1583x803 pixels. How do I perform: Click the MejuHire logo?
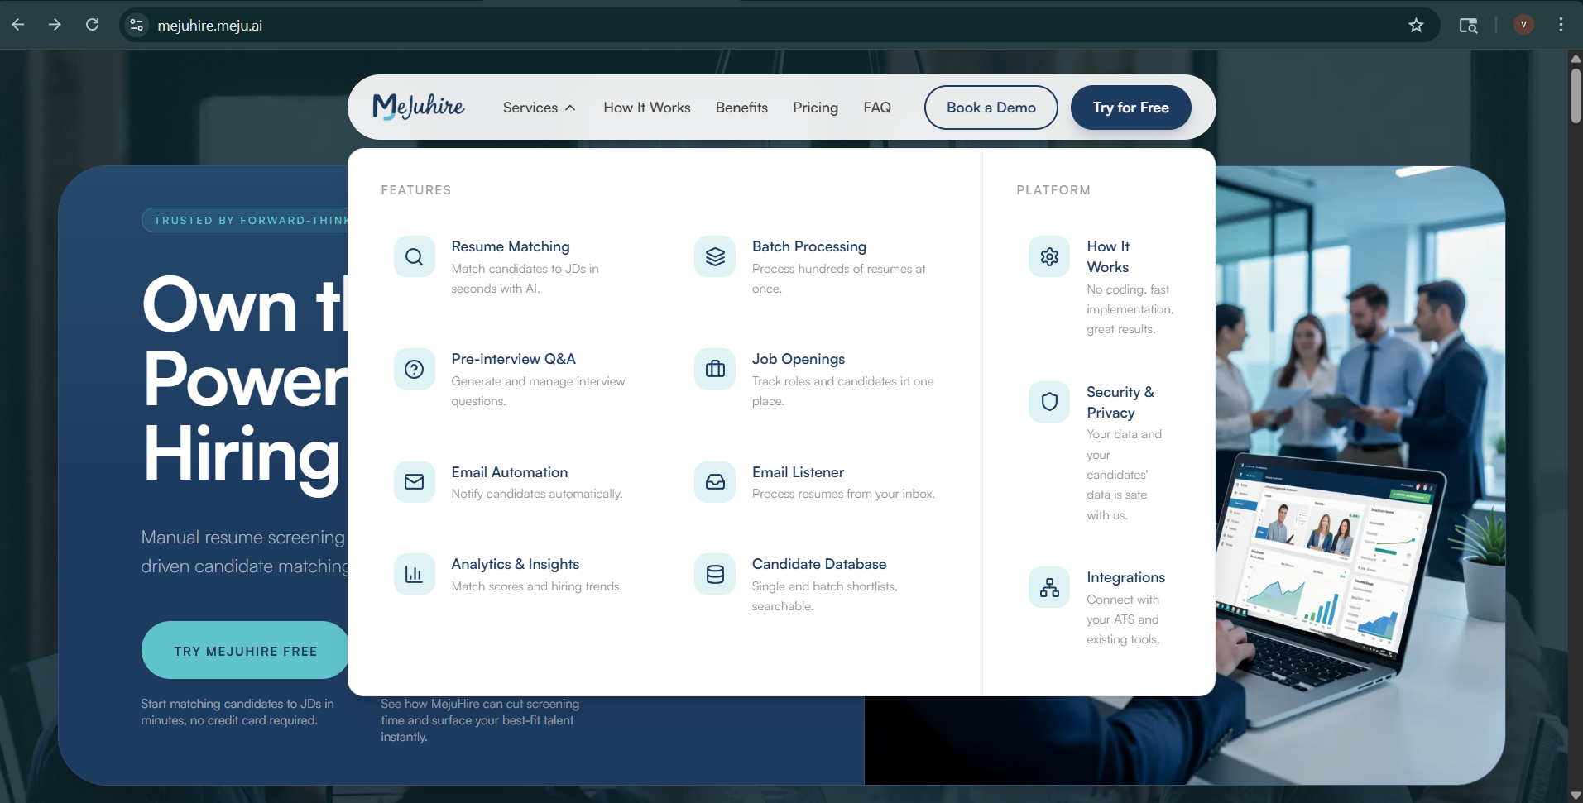click(419, 107)
